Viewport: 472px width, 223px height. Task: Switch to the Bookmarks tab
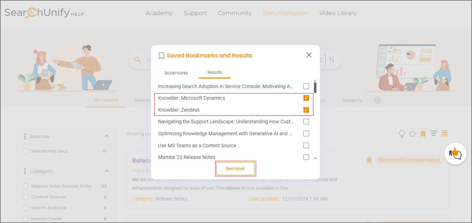pos(176,73)
